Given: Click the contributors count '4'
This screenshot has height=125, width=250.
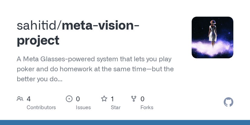Looking at the screenshot, I should 29,99.
